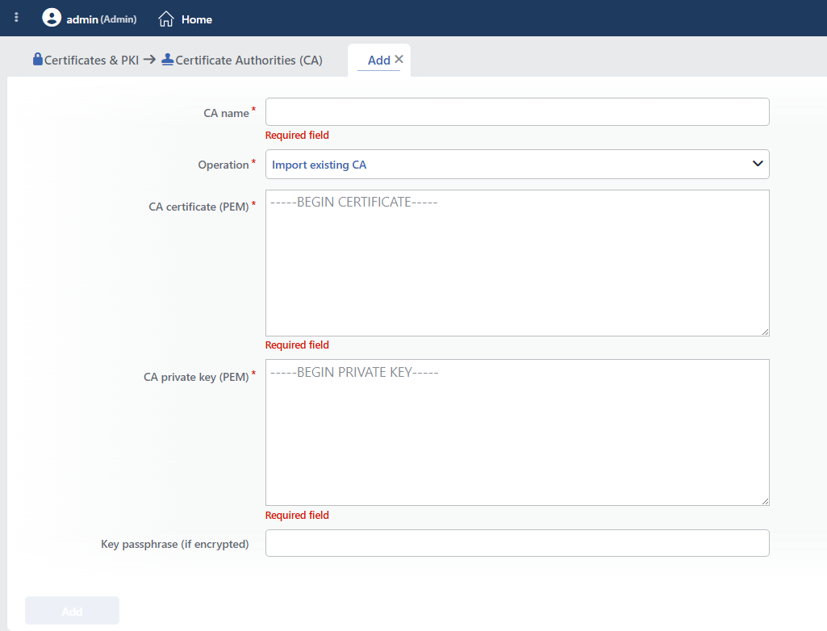Click the CA certificate (PEM) label
Image resolution: width=827 pixels, height=631 pixels.
click(x=198, y=207)
